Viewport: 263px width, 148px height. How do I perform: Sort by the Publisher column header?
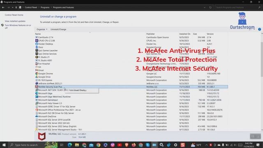pos(150,34)
